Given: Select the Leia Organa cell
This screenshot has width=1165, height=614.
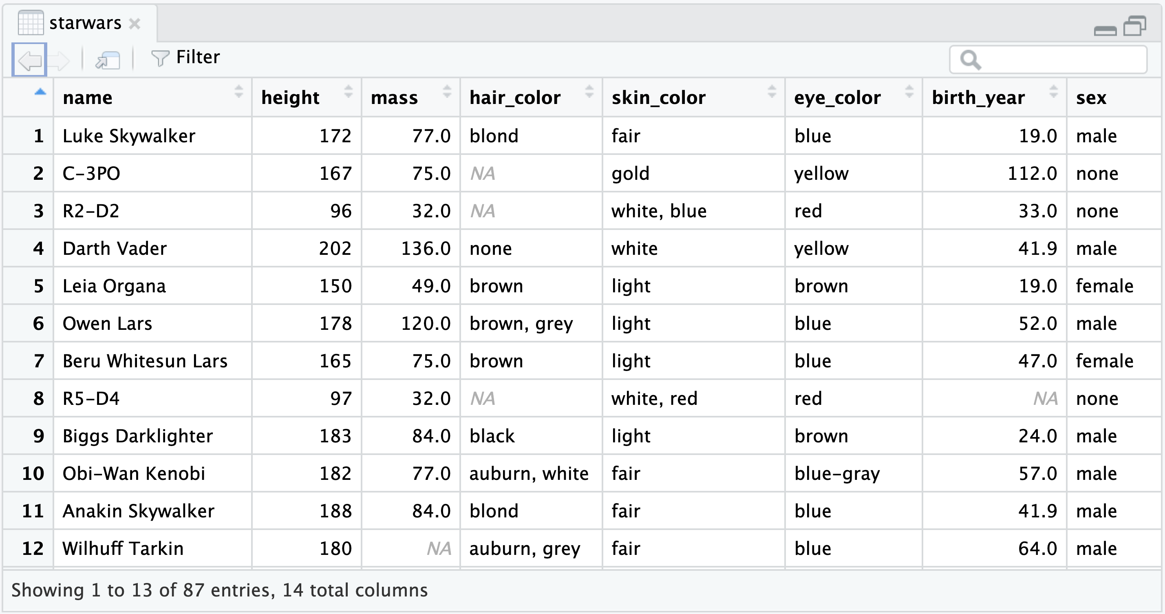Looking at the screenshot, I should coord(152,286).
